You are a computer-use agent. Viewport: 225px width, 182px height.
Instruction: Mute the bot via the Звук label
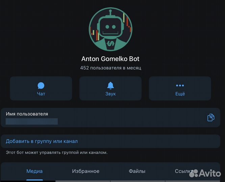110,94
